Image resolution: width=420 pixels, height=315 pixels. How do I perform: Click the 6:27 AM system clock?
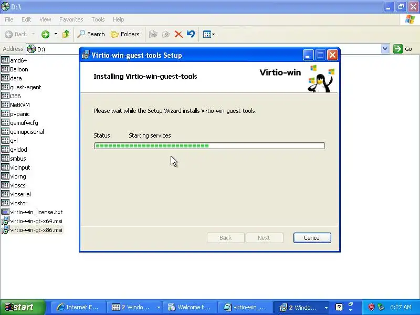[x=401, y=307]
